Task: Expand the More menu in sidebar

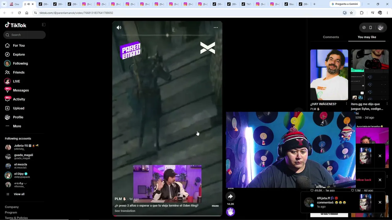Action: [x=17, y=126]
